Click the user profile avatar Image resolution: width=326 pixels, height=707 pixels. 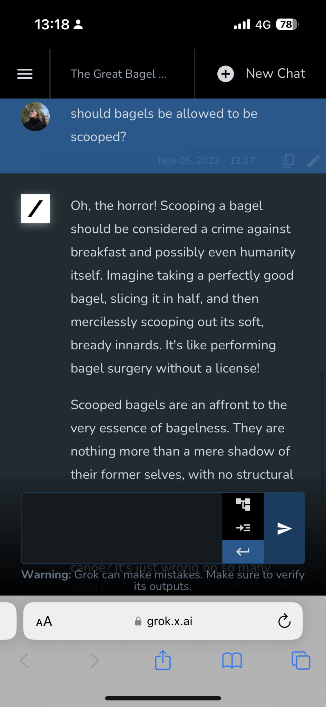click(x=35, y=117)
